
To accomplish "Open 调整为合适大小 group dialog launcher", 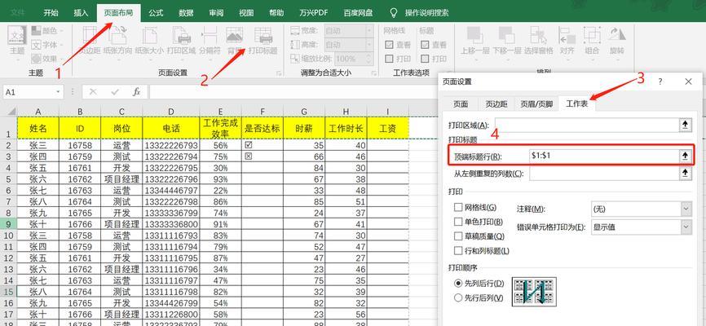I will 373,73.
